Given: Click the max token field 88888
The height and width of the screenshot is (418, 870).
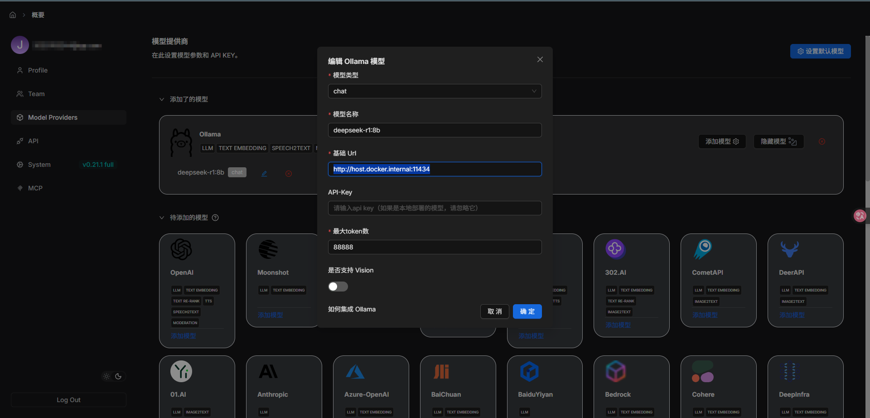Looking at the screenshot, I should click(435, 247).
